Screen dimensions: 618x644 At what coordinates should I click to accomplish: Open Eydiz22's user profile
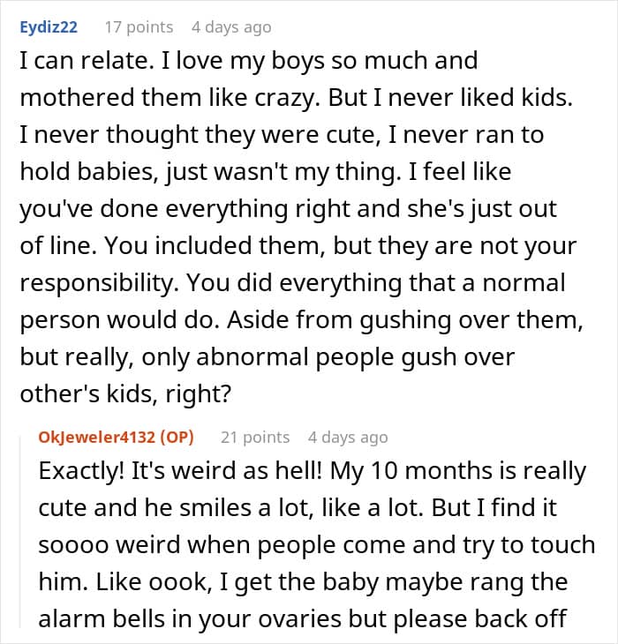pos(49,27)
